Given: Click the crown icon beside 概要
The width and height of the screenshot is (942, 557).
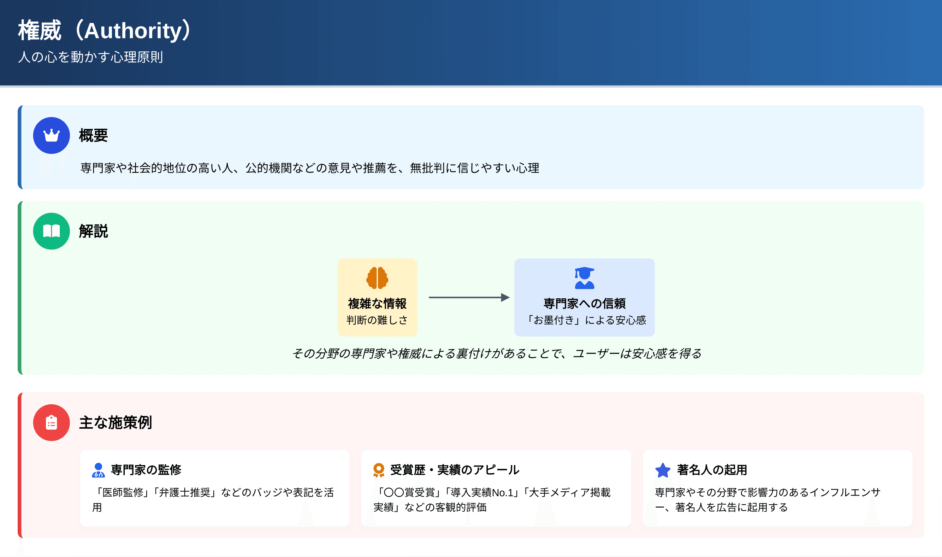Looking at the screenshot, I should (51, 135).
